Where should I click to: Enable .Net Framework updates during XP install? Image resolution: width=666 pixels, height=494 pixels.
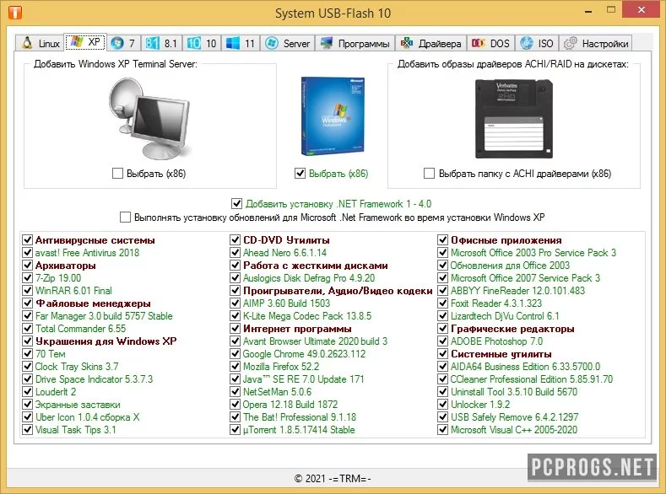click(x=125, y=217)
